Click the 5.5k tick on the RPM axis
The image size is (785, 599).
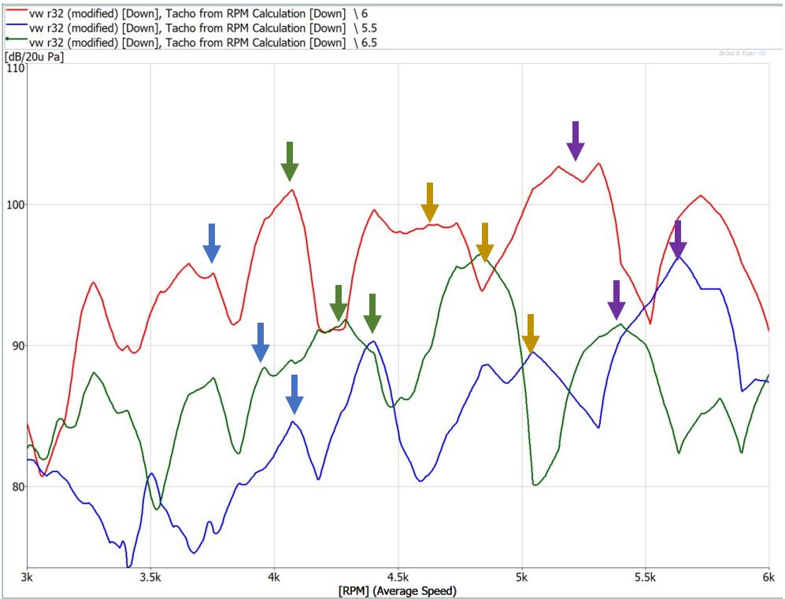646,577
